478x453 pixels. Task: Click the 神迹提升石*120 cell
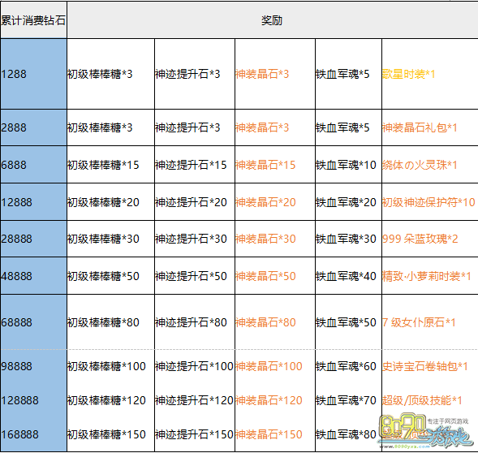tap(195, 400)
